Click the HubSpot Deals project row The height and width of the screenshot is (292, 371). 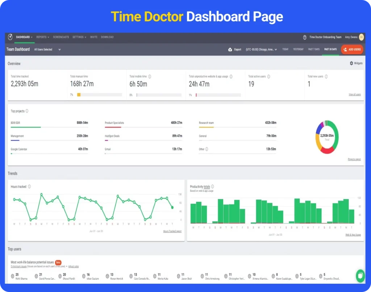[x=143, y=138]
